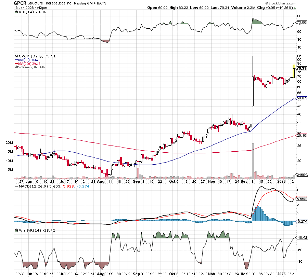Click the Wm%R(14) legend marker icon
The height and width of the screenshot is (277, 308).
(16, 230)
